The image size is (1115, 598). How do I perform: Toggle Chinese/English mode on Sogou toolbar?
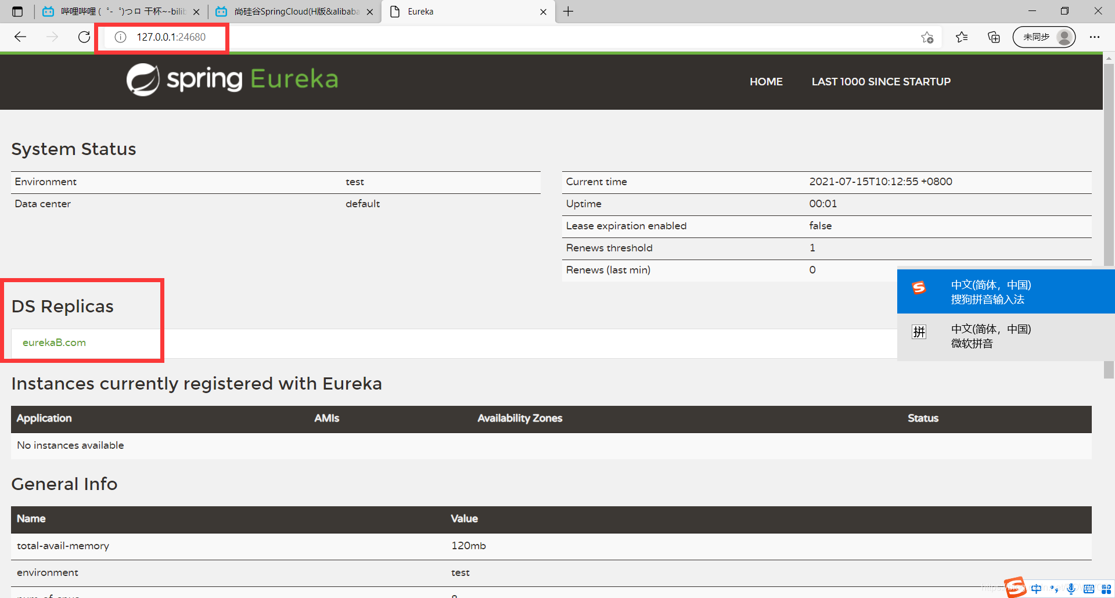(x=1036, y=589)
